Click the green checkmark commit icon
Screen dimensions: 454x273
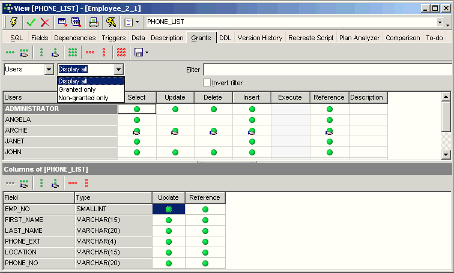point(31,22)
